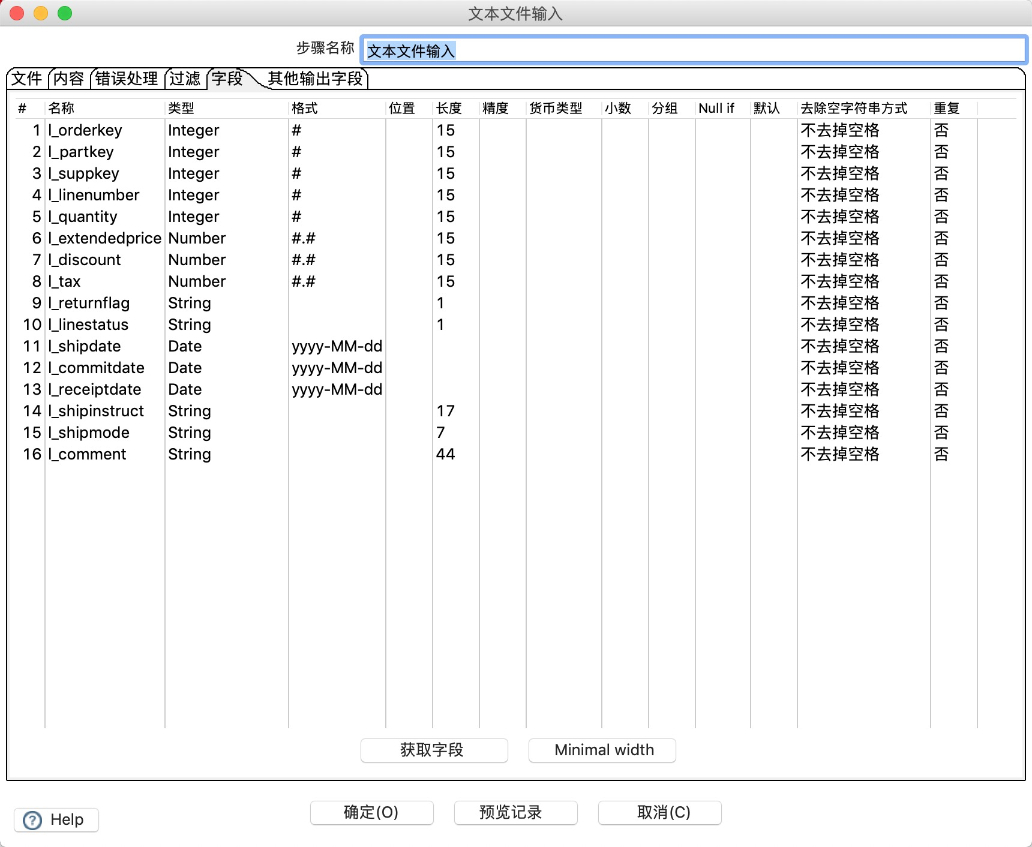Click the type cell of l_extendedprice row
The width and height of the screenshot is (1032, 847).
[197, 238]
